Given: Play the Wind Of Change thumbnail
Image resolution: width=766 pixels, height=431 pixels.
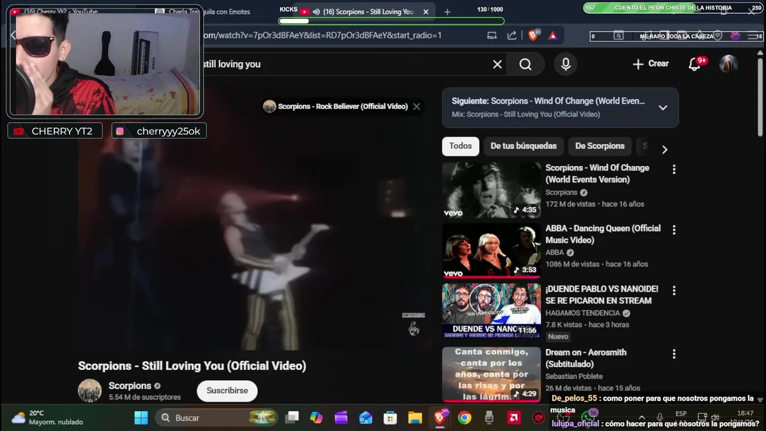Looking at the screenshot, I should pyautogui.click(x=491, y=190).
